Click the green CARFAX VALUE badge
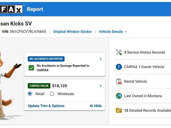The height and width of the screenshot is (128, 171). [39, 86]
